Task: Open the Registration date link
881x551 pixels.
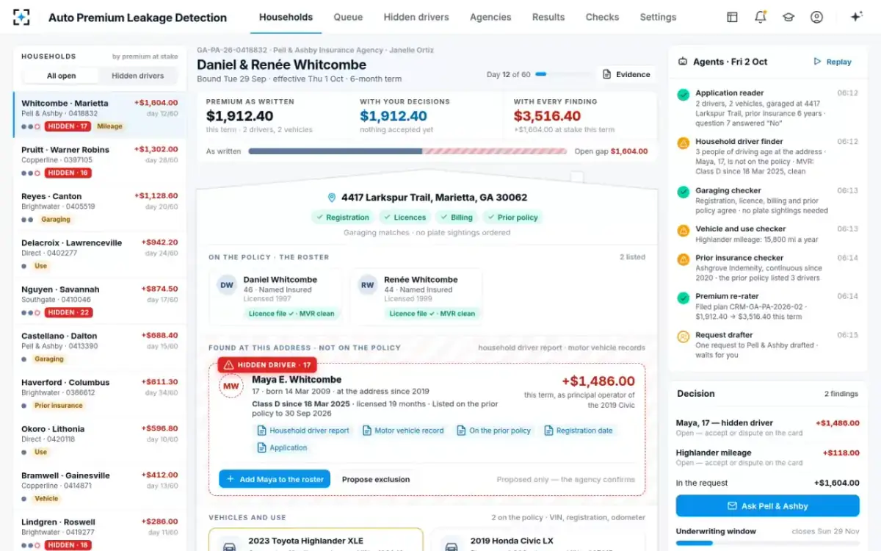Action: coord(578,431)
